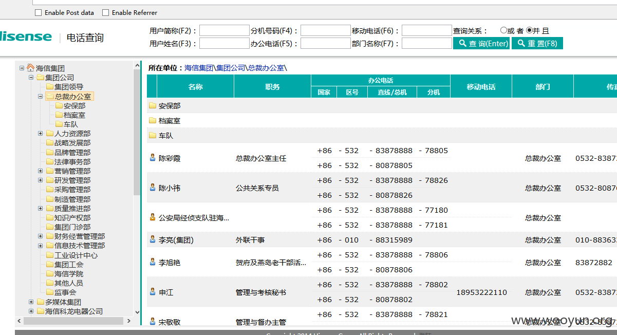This screenshot has width=617, height=335.
Task: Click the person icon beside 陈彩霞
Action: coord(153,158)
